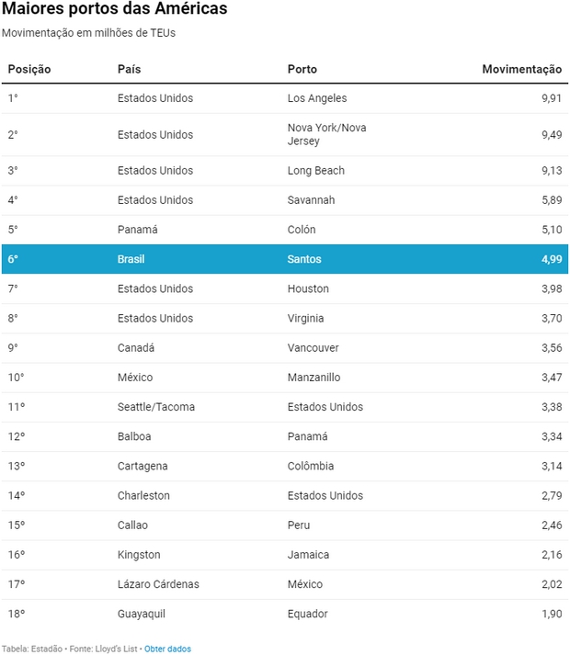Click the 'Savannah' port cell
Image resolution: width=570 pixels, height=655 pixels.
311,199
